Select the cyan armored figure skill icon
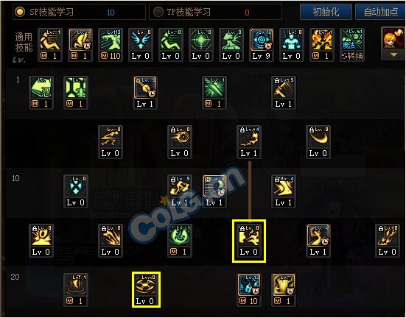 (x=292, y=44)
